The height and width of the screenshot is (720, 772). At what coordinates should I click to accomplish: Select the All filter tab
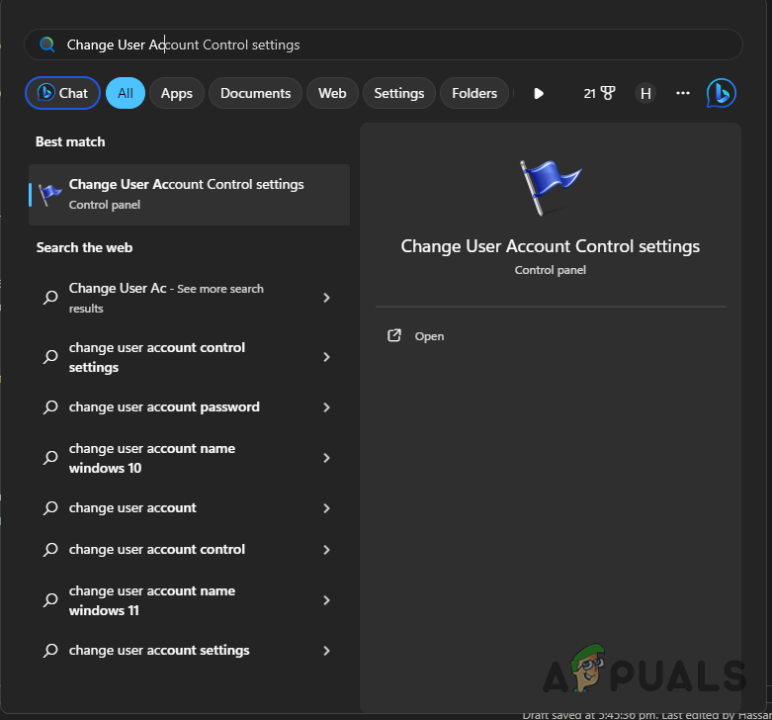click(126, 93)
